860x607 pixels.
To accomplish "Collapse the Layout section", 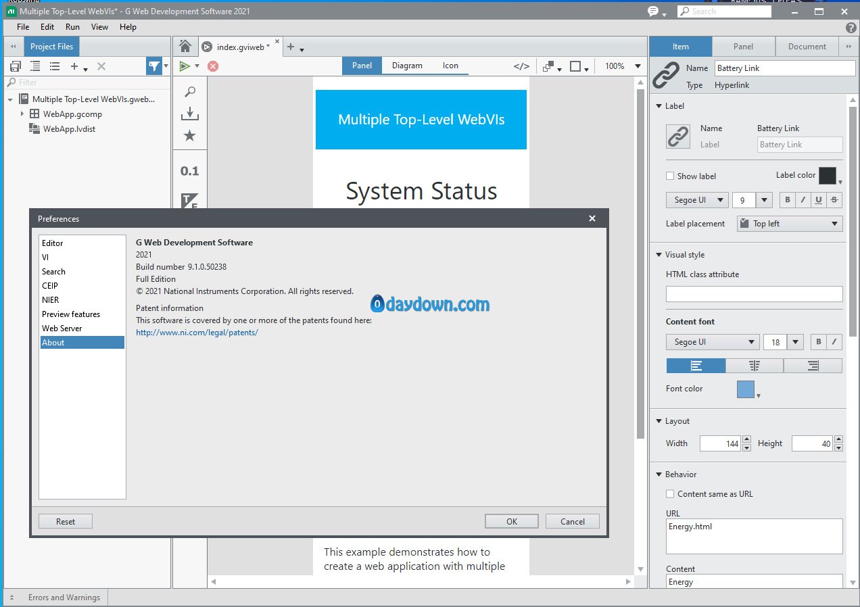I will point(659,421).
